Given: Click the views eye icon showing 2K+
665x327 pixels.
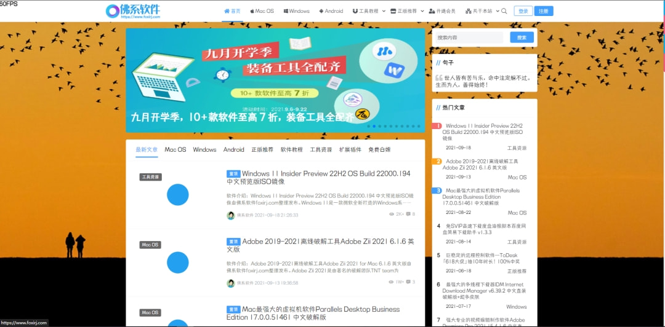Looking at the screenshot, I should click(x=392, y=215).
